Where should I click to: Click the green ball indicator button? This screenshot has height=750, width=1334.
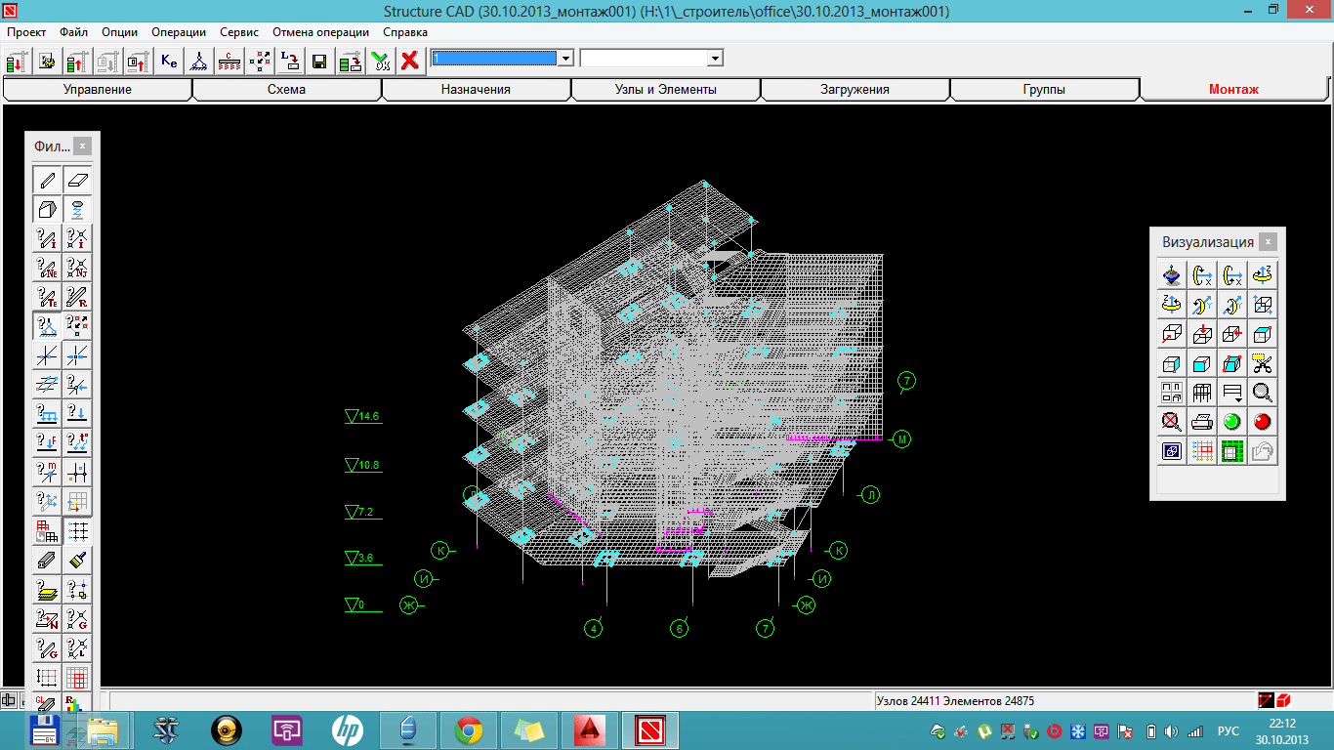(x=1232, y=423)
